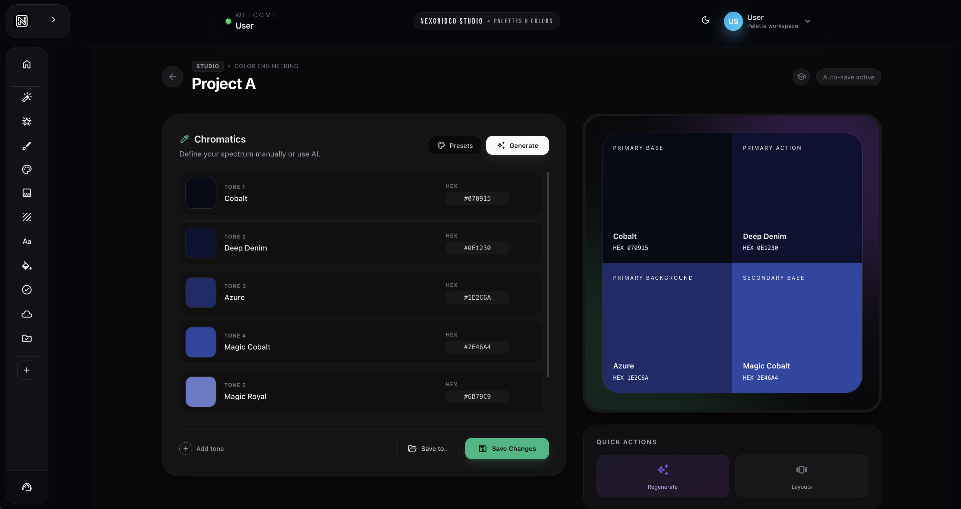Open the headset support icon at sidebar bottom
This screenshot has height=509, width=961.
click(27, 487)
